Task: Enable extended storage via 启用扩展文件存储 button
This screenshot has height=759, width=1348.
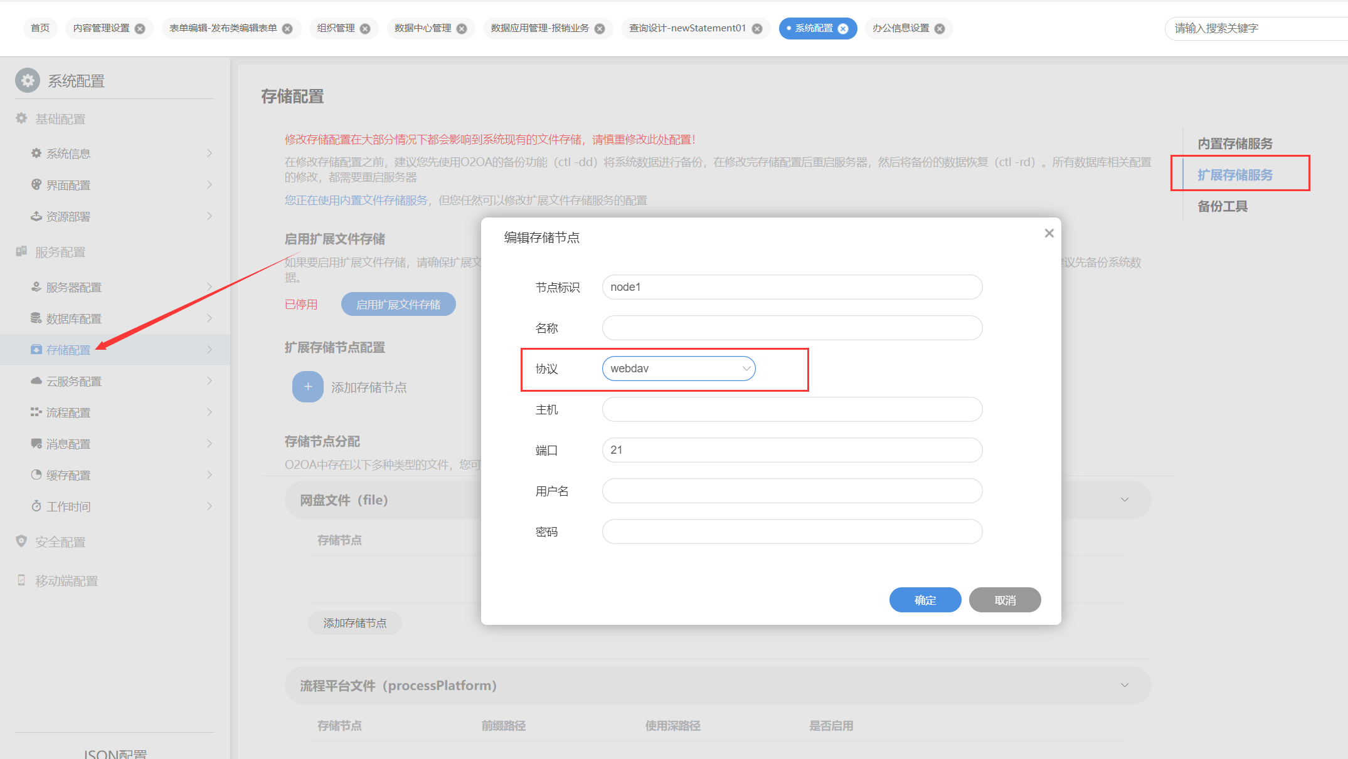Action: click(398, 305)
